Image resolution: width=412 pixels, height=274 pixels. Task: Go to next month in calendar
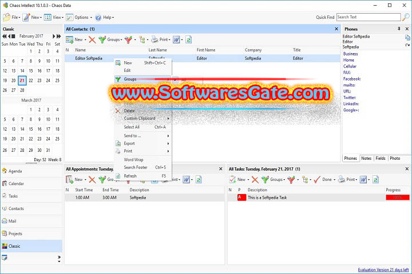coord(54,36)
